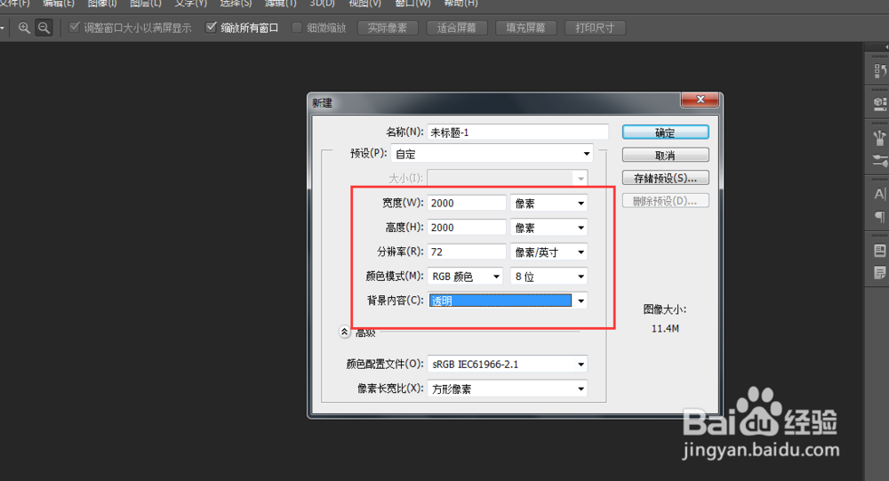Click the 11.4M image size value
Screen dimensions: 889x481
tap(665, 328)
